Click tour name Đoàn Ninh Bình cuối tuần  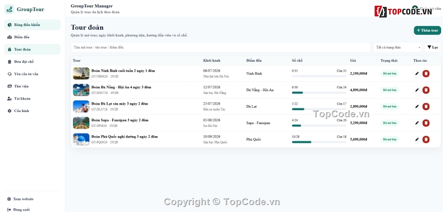pos(123,71)
